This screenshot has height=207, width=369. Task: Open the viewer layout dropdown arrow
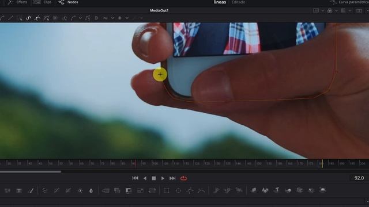pos(323,10)
